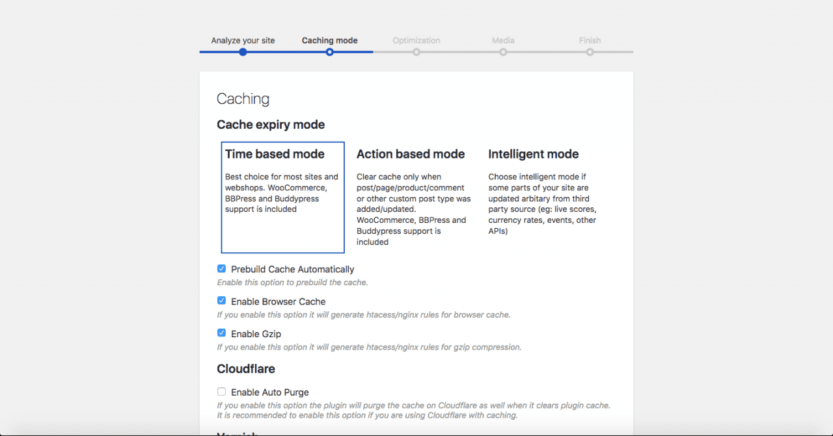Click the Finish step dot
833x436 pixels.
590,51
